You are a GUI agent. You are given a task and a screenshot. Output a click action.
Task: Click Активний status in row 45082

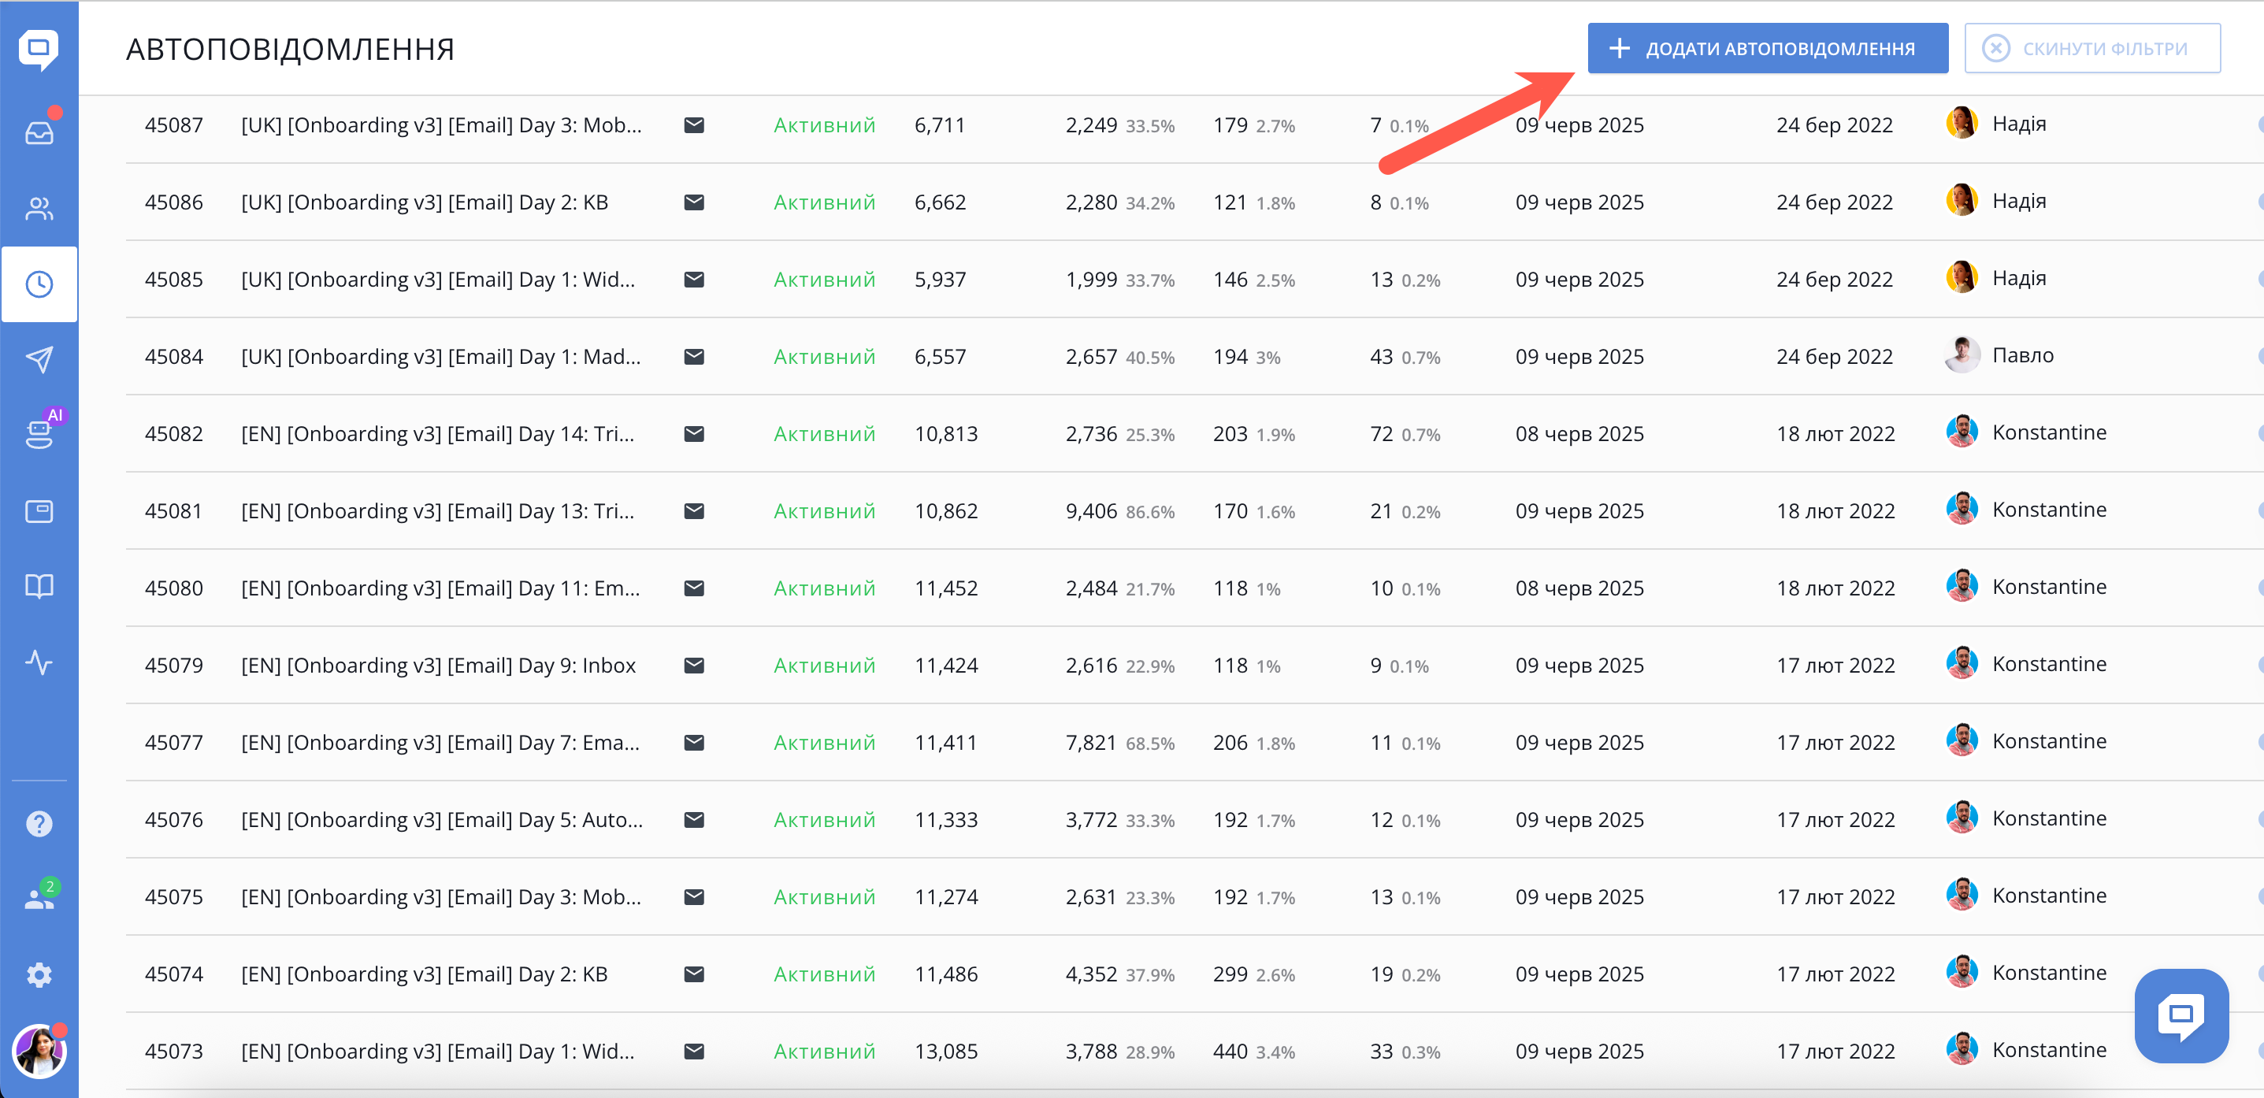click(825, 434)
